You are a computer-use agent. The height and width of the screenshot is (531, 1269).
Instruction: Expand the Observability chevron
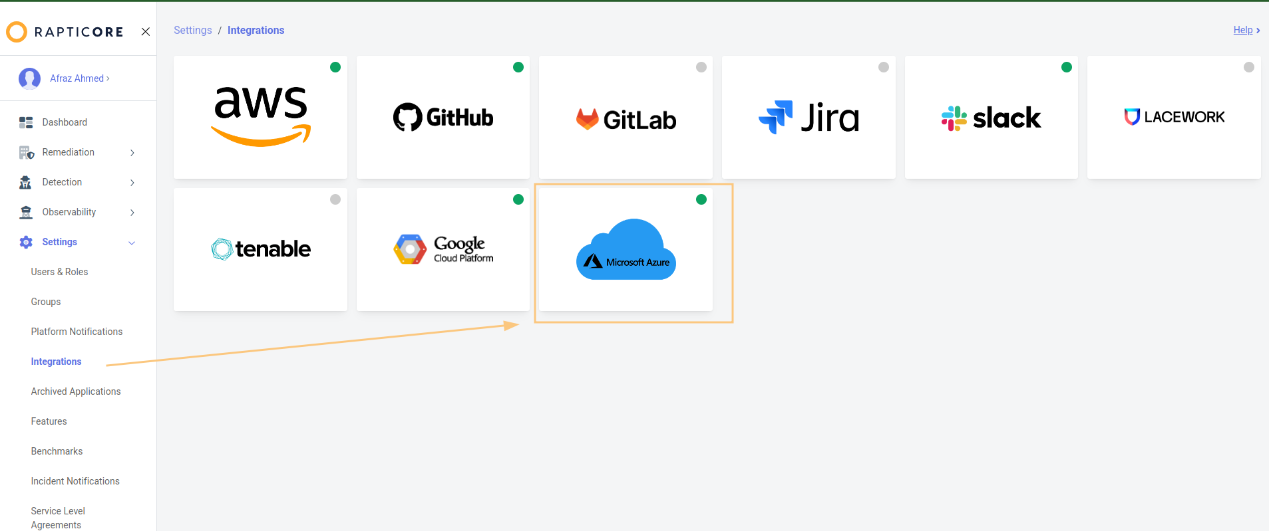132,213
